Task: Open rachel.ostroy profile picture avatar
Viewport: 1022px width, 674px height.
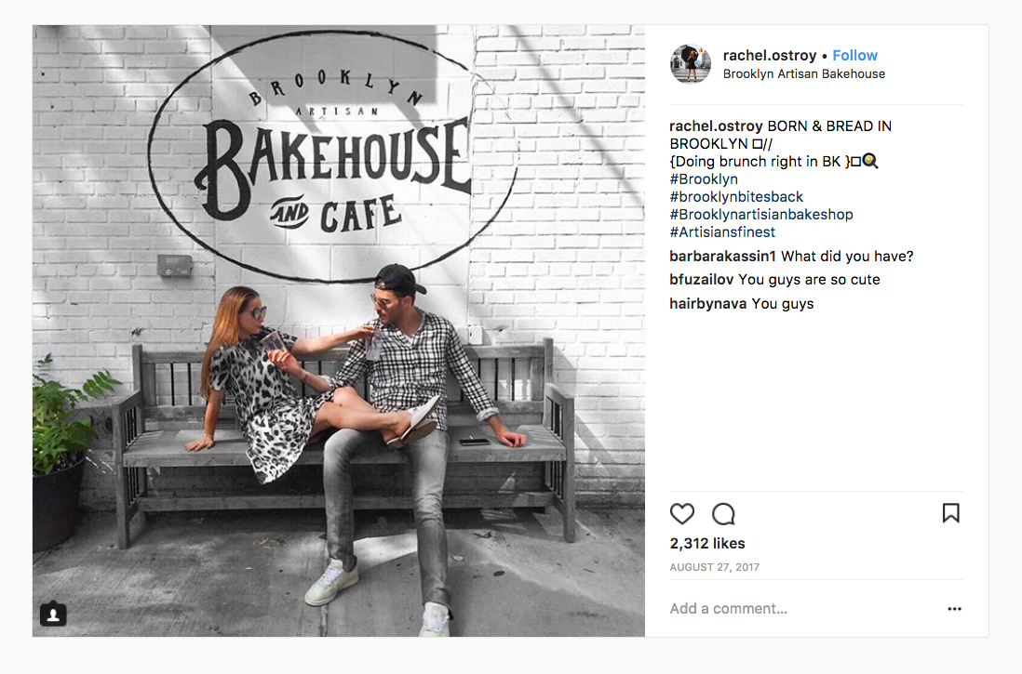Action: pyautogui.click(x=691, y=64)
